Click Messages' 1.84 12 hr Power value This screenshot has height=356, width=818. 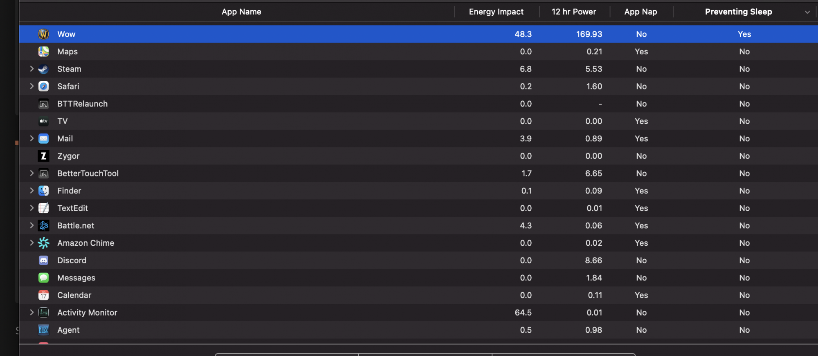click(594, 278)
